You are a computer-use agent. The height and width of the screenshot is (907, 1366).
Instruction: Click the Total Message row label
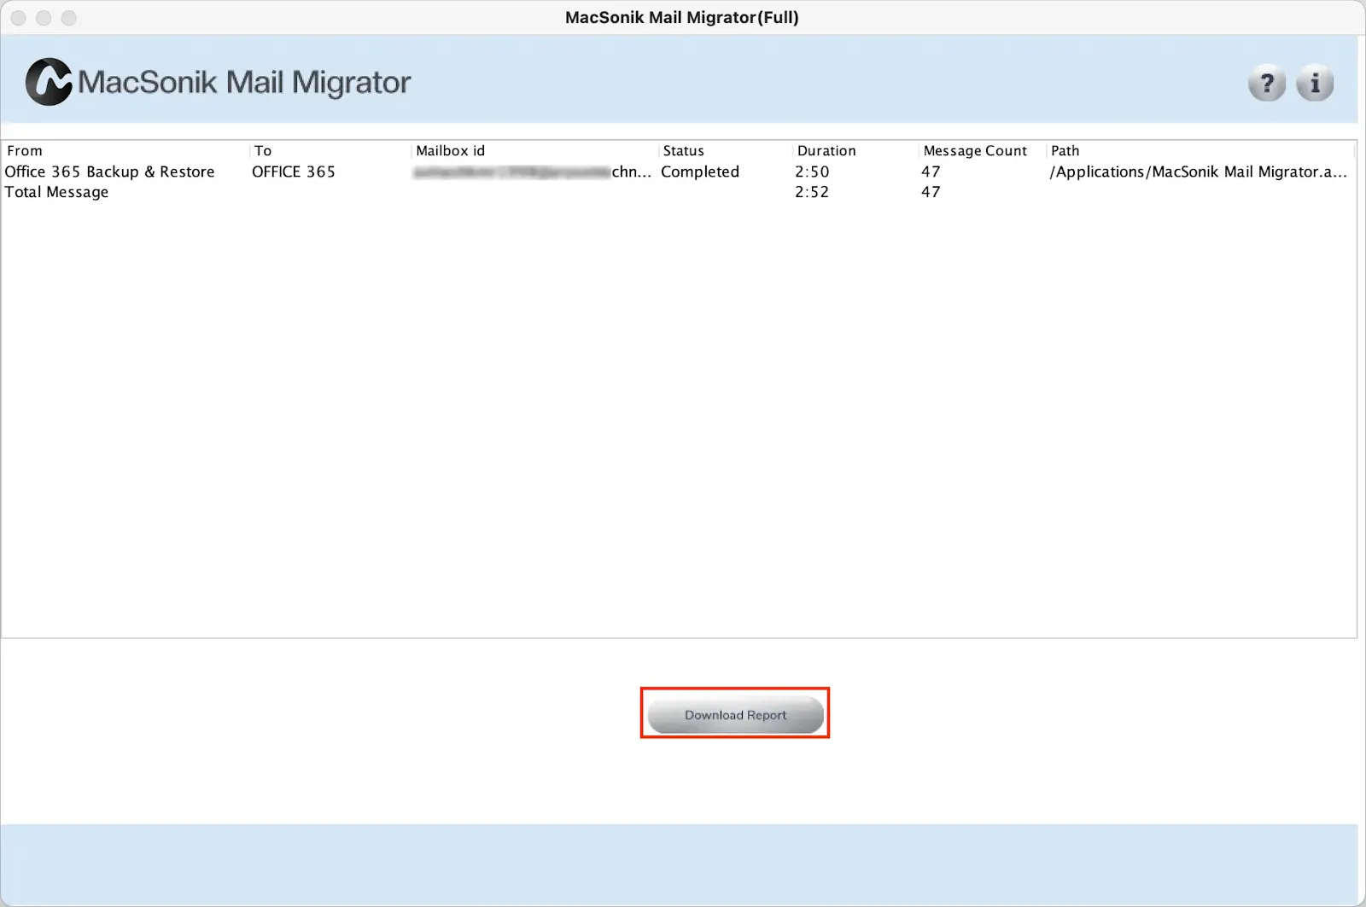(56, 192)
